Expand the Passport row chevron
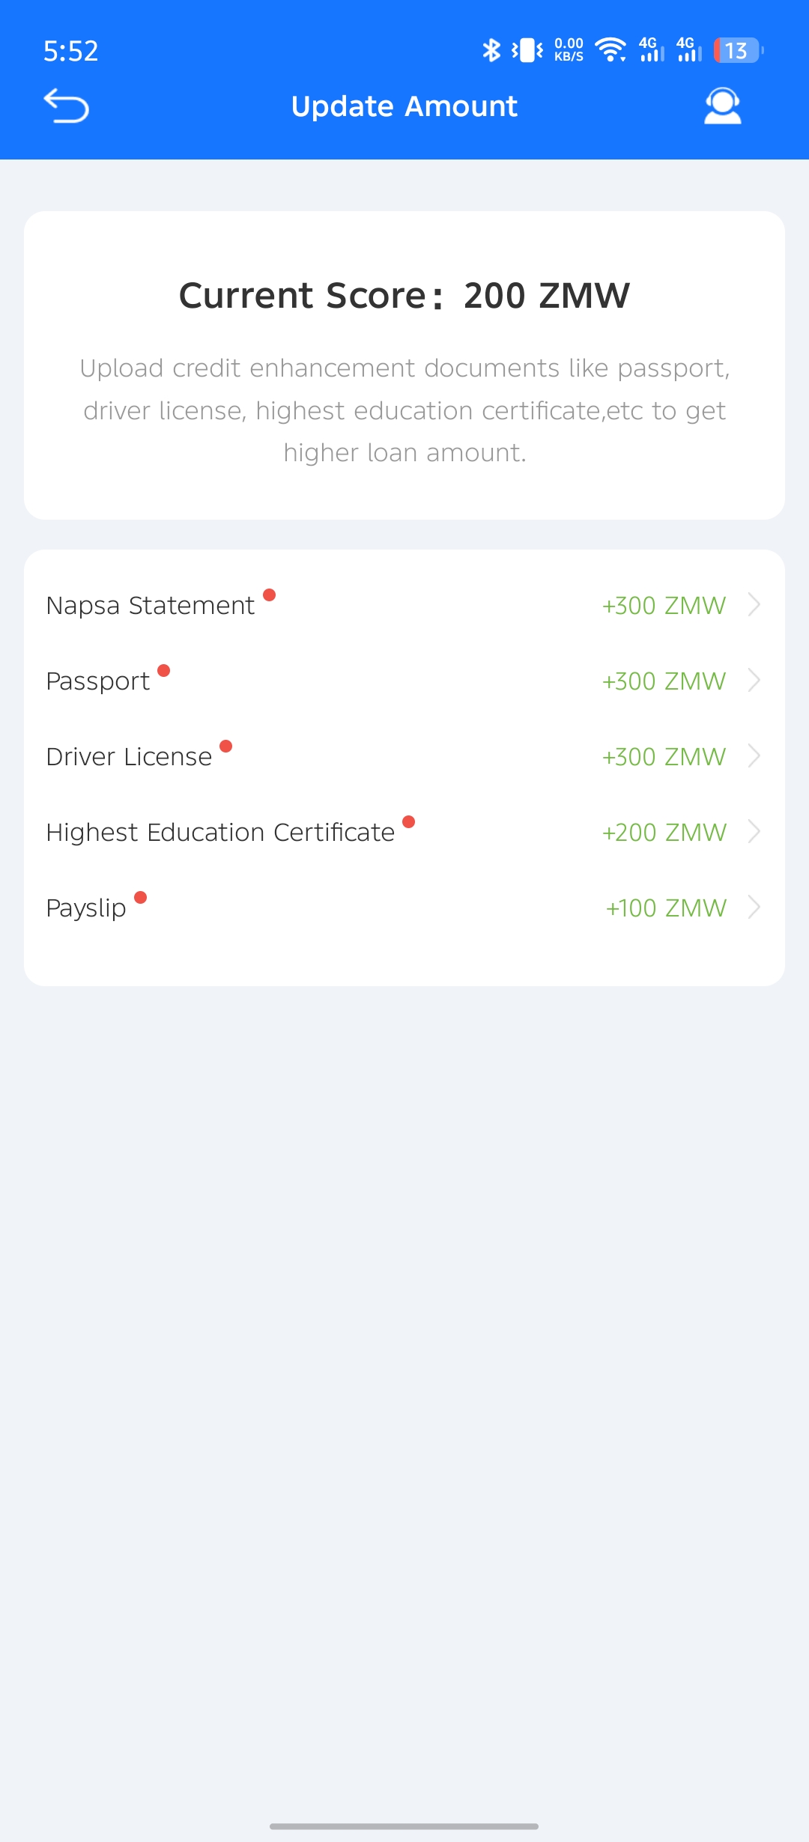Image resolution: width=809 pixels, height=1842 pixels. [754, 680]
